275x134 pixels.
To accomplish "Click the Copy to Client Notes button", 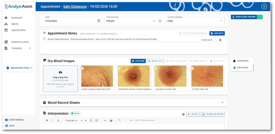I will [x=193, y=33].
